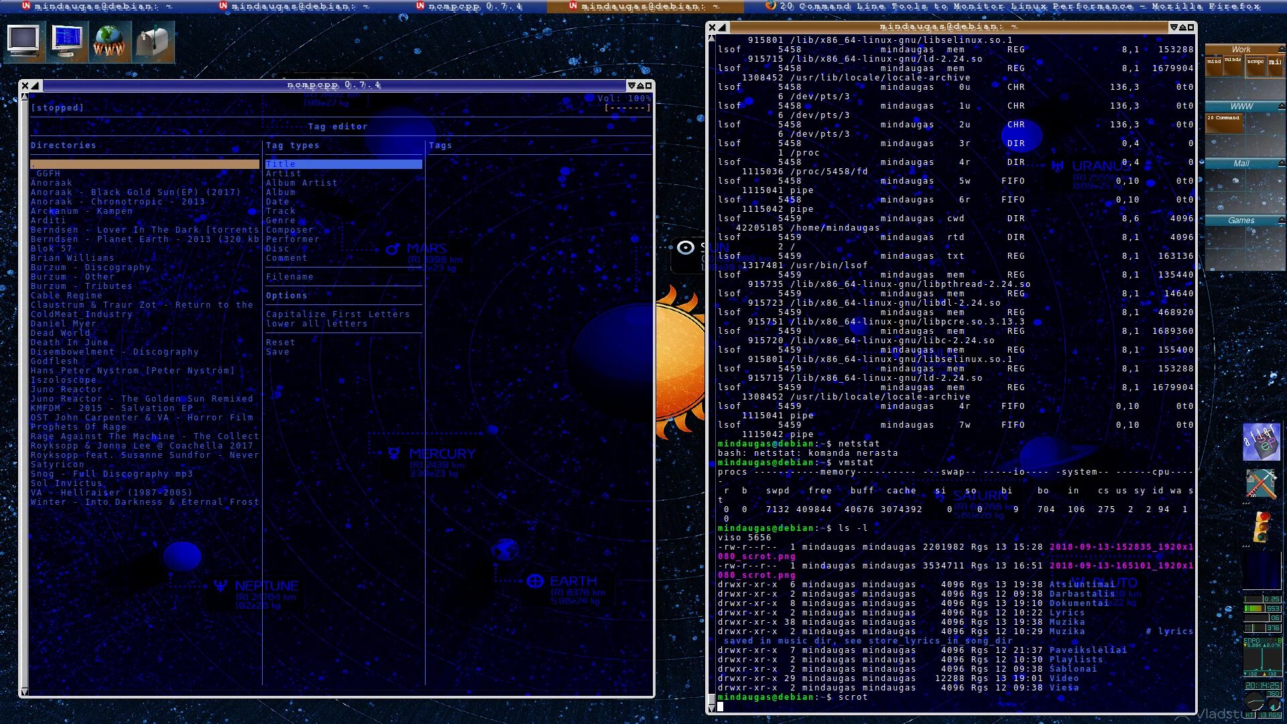Select the Artist tag type
This screenshot has height=724, width=1287.
pos(283,173)
